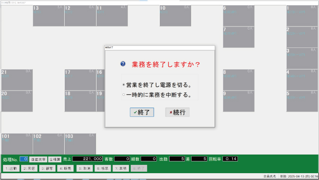
Task: Open the 2:来店 function
Action: point(29,168)
